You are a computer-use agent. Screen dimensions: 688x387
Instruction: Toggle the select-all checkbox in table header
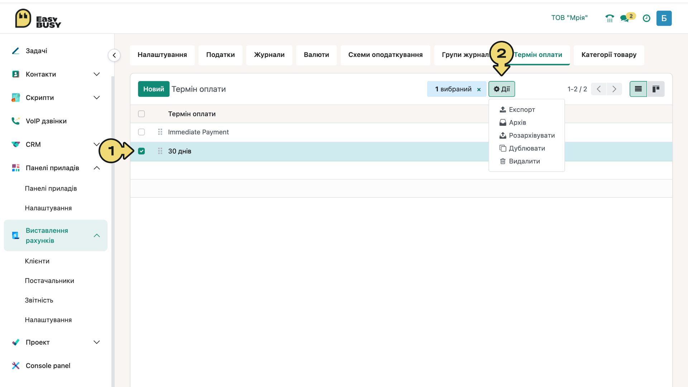(142, 114)
